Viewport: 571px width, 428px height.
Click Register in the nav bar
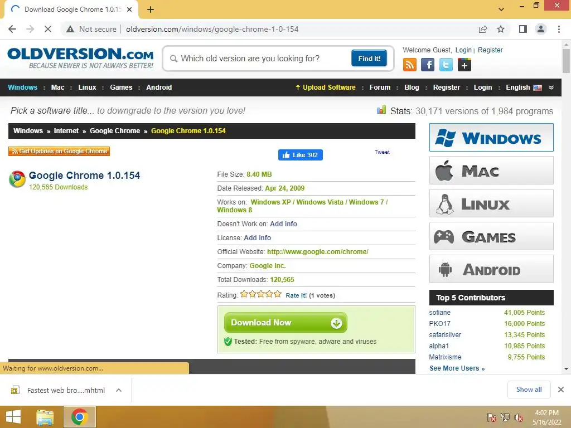(x=447, y=87)
